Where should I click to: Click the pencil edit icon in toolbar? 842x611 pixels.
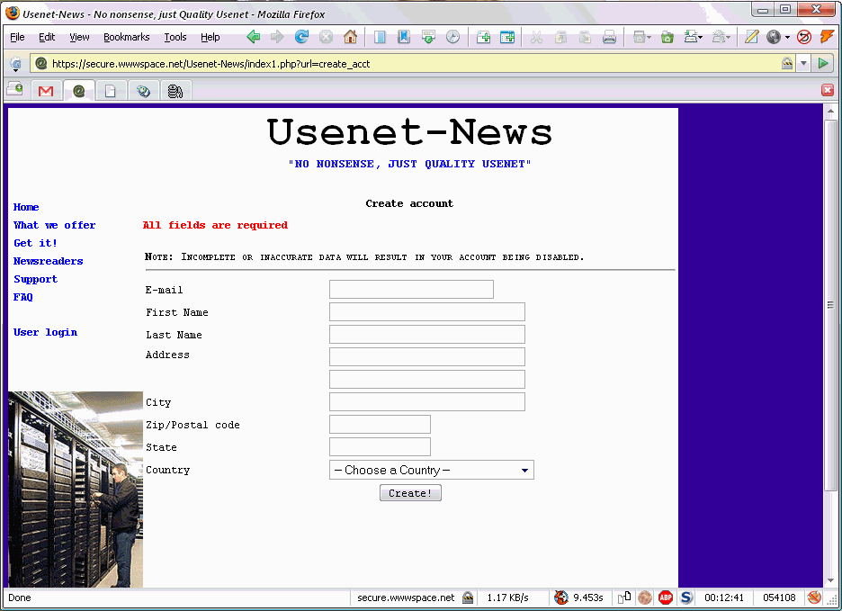pos(752,37)
